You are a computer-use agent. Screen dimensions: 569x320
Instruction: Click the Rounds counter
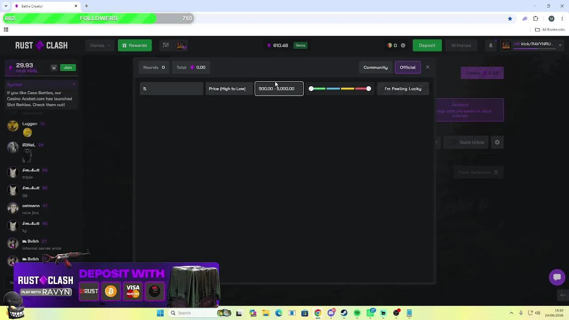click(154, 67)
